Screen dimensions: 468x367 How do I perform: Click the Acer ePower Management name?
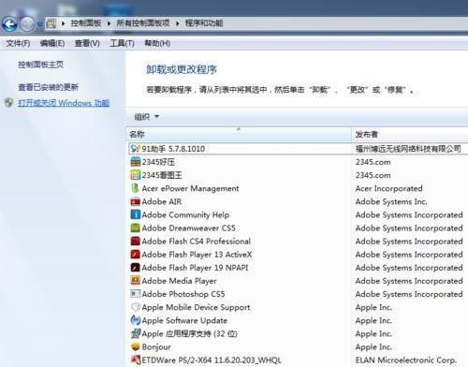point(190,188)
